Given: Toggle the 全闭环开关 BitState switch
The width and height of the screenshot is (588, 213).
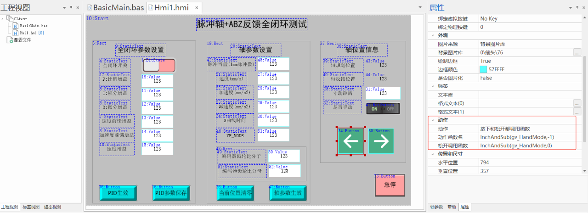Looking at the screenshot, I should [x=159, y=66].
